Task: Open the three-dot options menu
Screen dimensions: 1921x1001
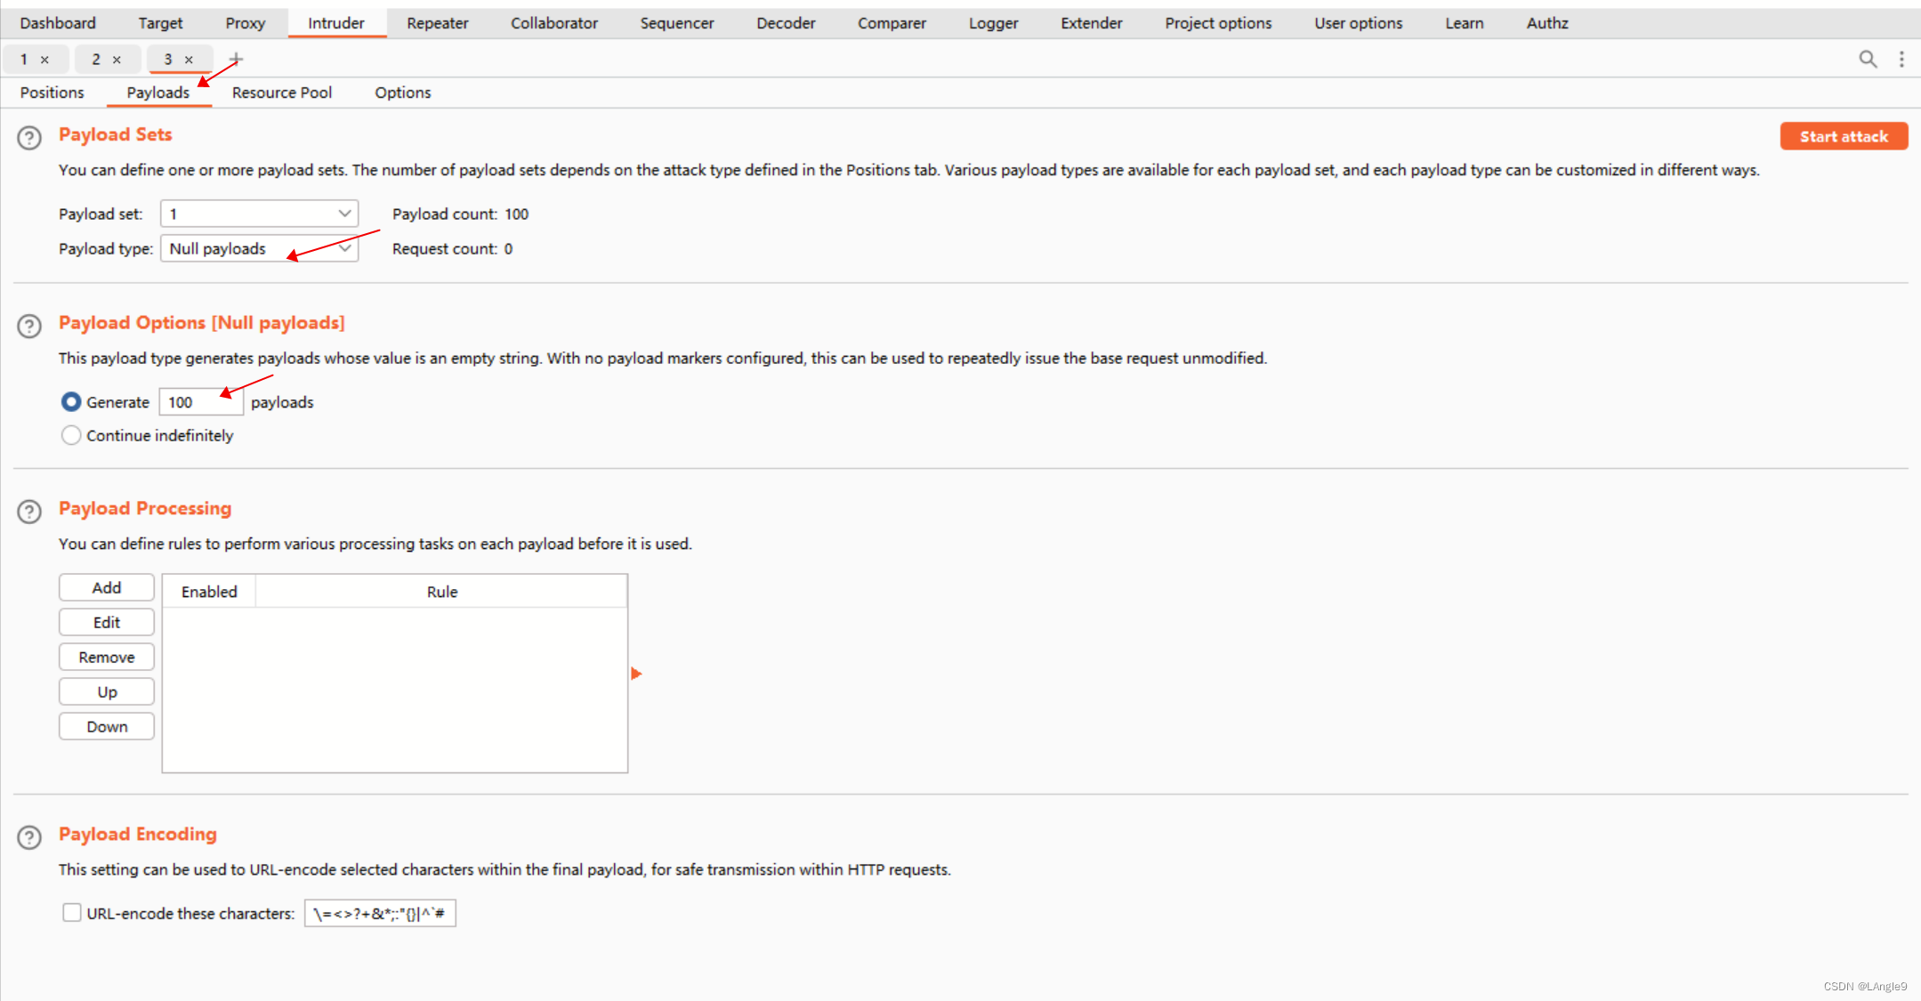Action: [1901, 60]
